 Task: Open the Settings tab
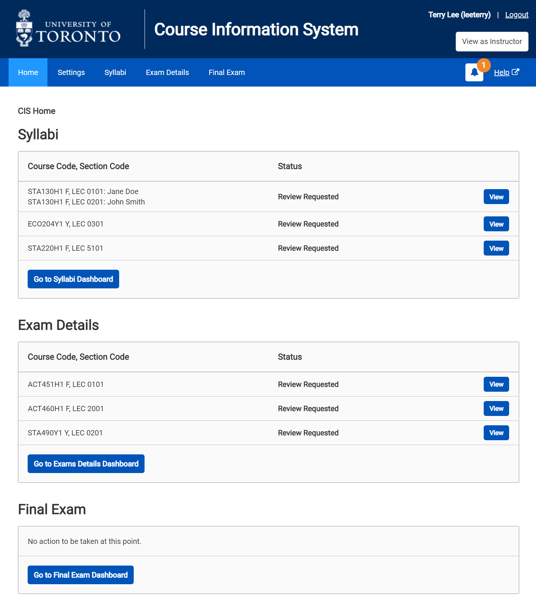[x=71, y=72]
